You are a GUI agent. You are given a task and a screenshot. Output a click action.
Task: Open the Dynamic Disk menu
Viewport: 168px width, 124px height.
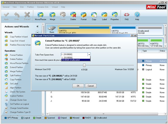[x=43, y=7]
